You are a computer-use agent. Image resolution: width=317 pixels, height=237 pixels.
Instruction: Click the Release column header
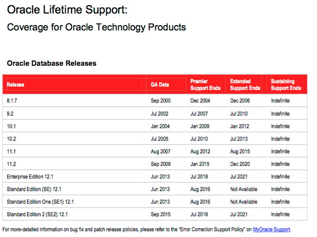(x=15, y=85)
